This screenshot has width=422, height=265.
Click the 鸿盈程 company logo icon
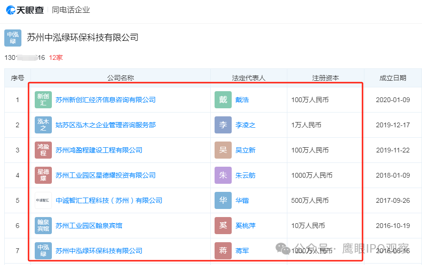pyautogui.click(x=43, y=150)
